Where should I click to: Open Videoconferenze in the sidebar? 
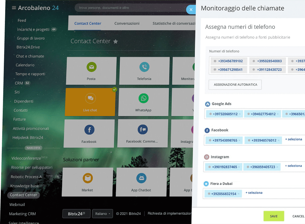point(26,158)
